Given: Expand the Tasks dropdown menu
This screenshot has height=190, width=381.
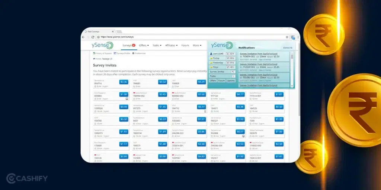Looking at the screenshot, I should coord(157,45).
